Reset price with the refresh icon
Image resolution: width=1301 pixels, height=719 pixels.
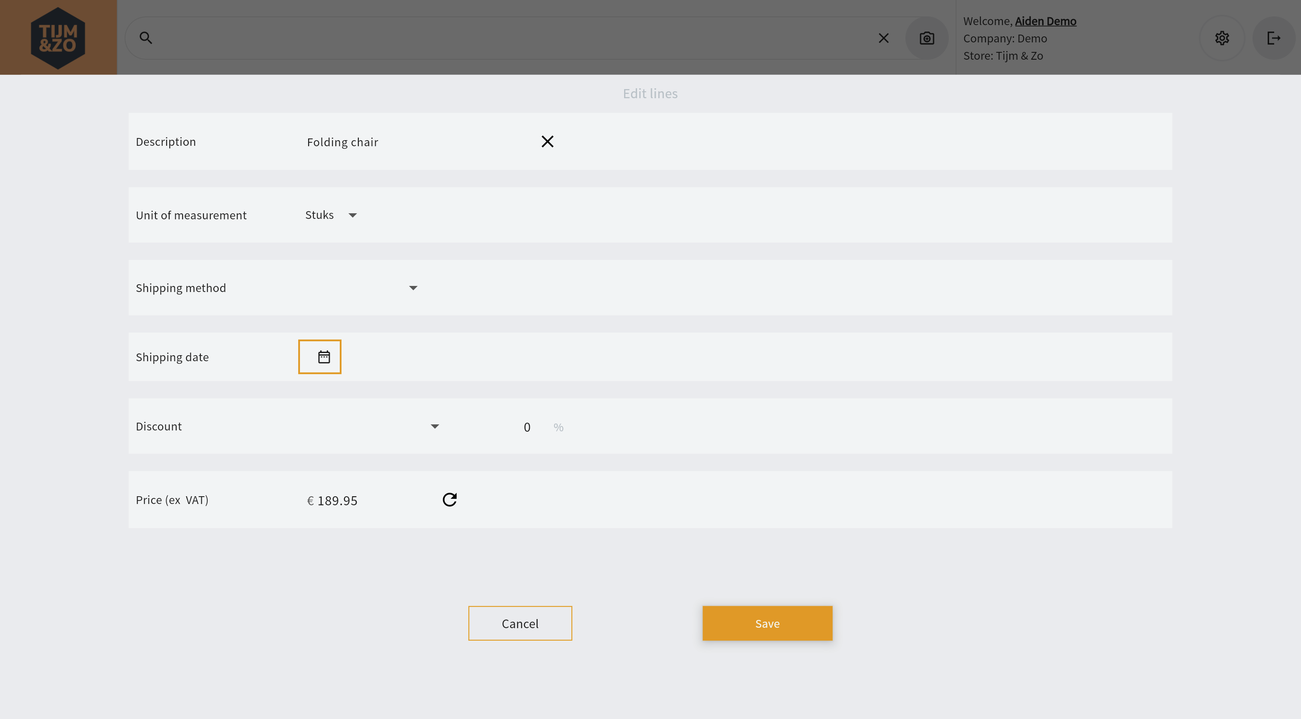tap(450, 500)
